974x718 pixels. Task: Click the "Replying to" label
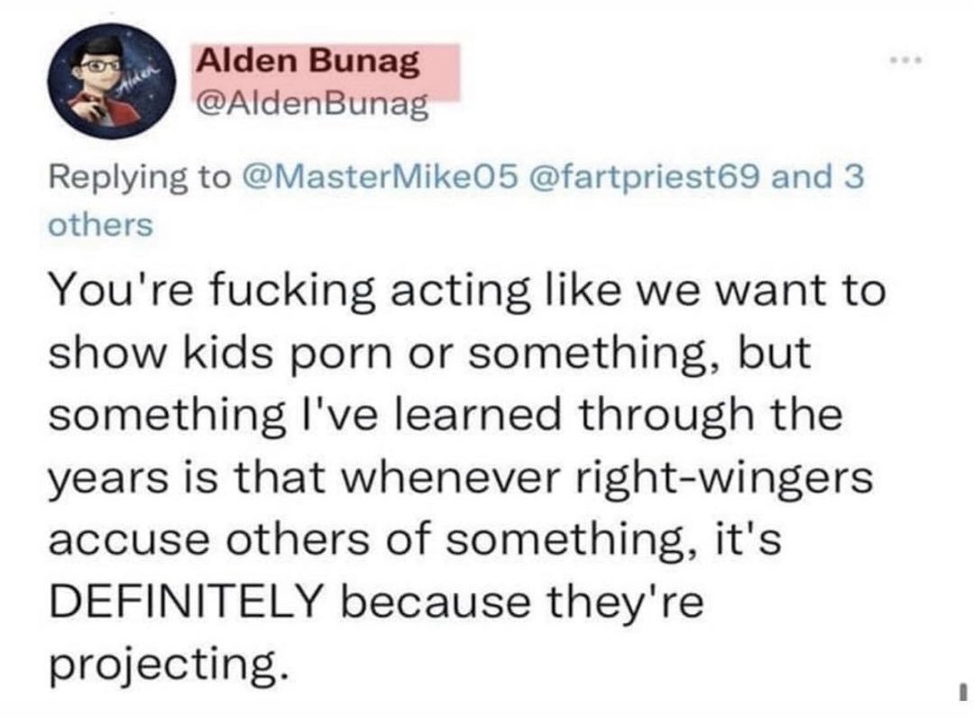coord(138,176)
